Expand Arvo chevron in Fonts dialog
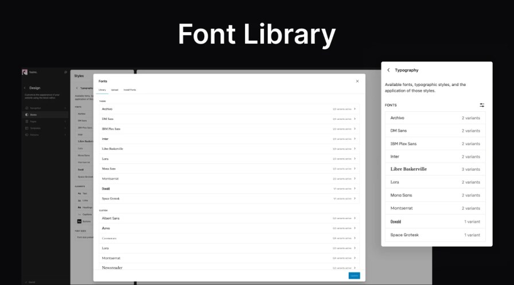Viewport: 514px width, 285px height. [x=355, y=228]
